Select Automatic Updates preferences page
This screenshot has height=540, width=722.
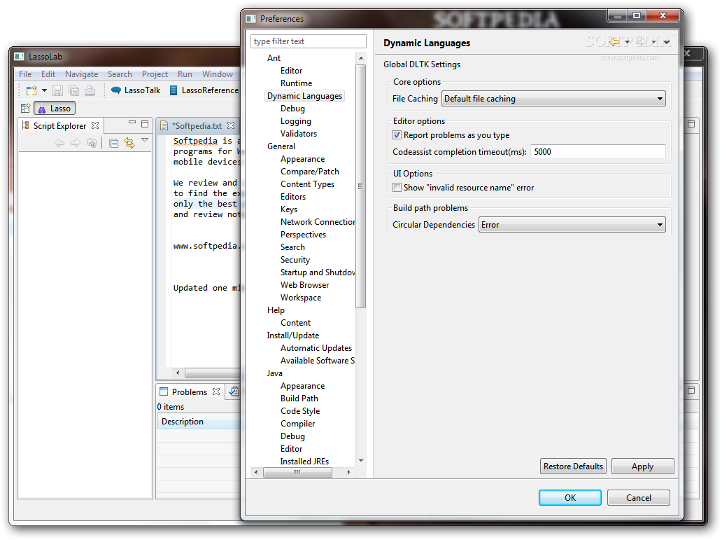(316, 348)
